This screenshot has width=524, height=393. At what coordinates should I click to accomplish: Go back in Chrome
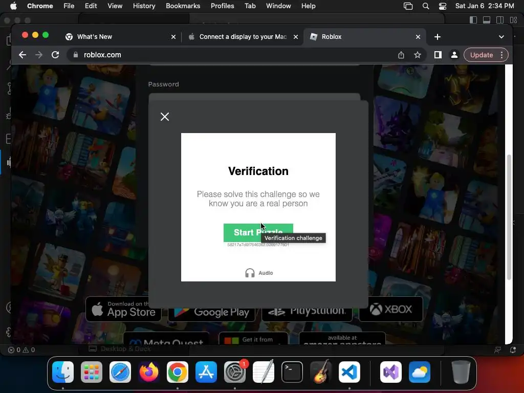(23, 55)
